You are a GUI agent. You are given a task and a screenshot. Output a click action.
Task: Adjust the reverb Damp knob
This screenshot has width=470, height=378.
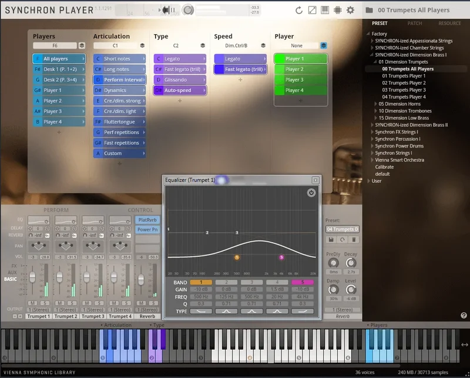[x=333, y=290]
